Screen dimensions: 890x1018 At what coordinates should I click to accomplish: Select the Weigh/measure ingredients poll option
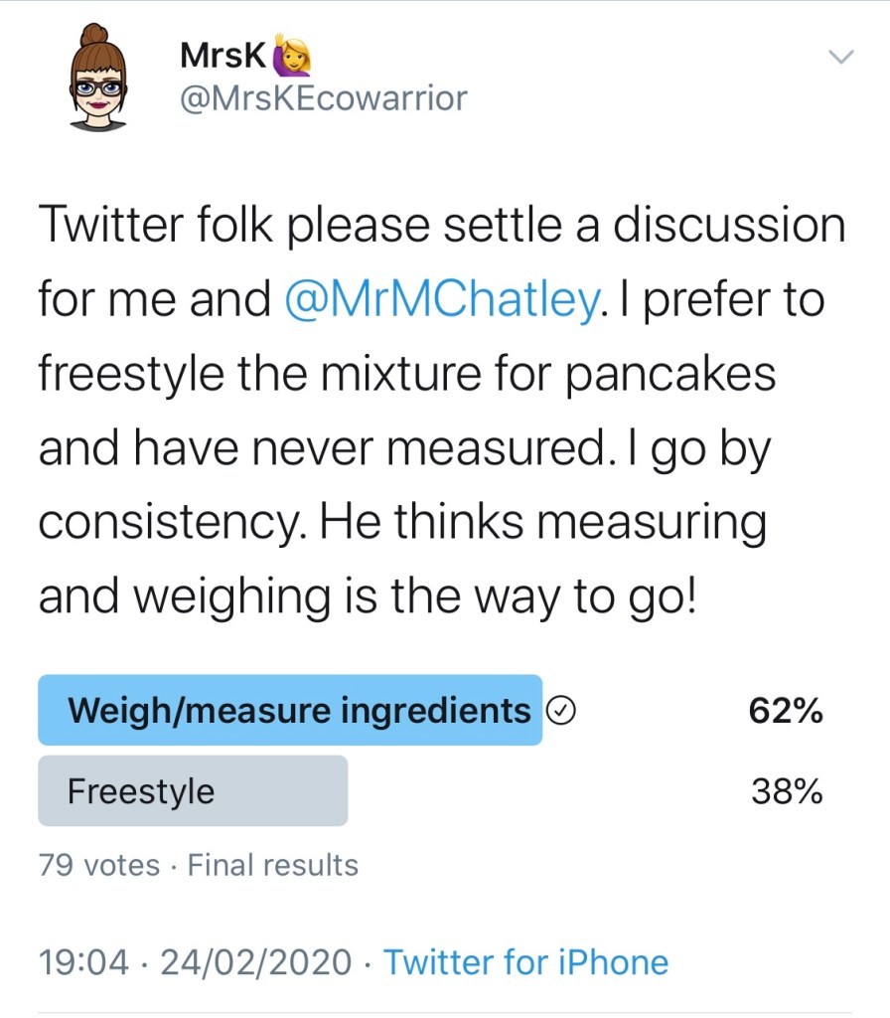(x=298, y=711)
